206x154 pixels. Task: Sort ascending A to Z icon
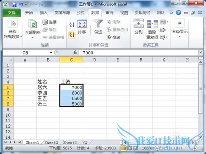point(72,25)
